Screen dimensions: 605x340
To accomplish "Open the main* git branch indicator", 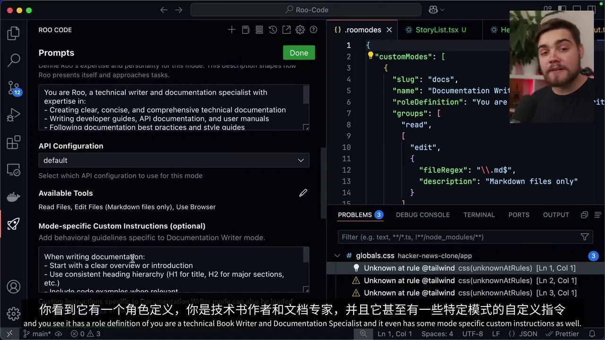I will (37, 334).
